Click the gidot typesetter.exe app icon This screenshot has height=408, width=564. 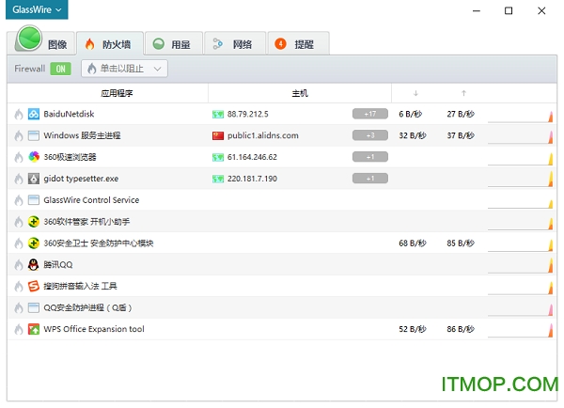point(34,179)
